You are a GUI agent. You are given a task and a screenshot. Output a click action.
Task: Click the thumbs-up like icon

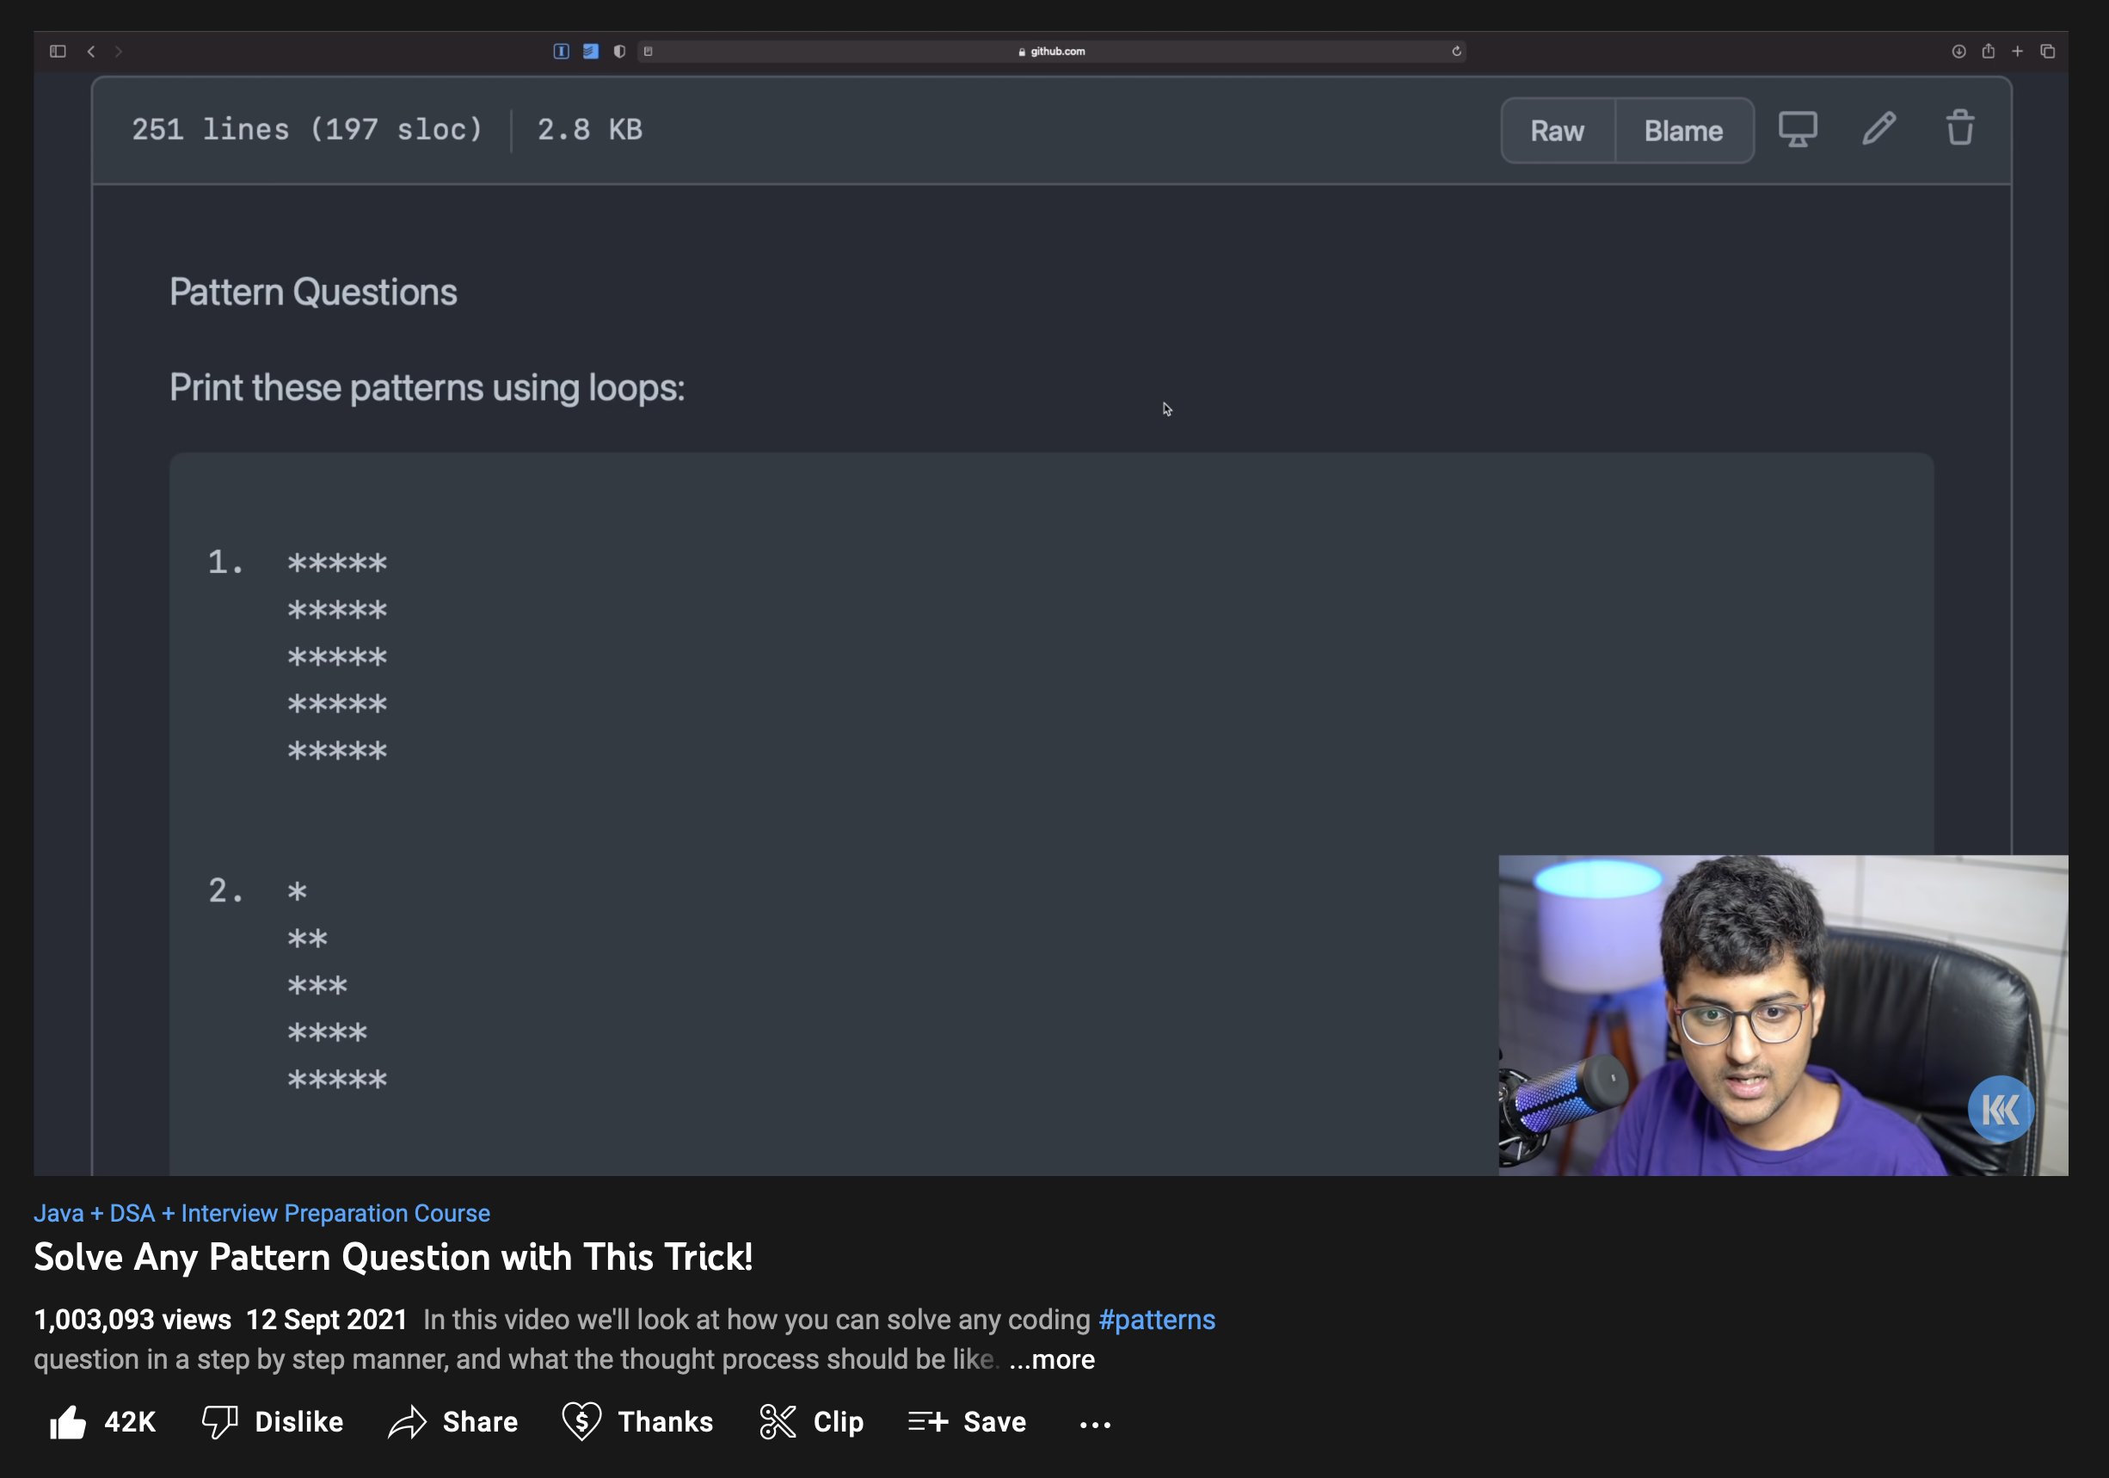tap(68, 1423)
